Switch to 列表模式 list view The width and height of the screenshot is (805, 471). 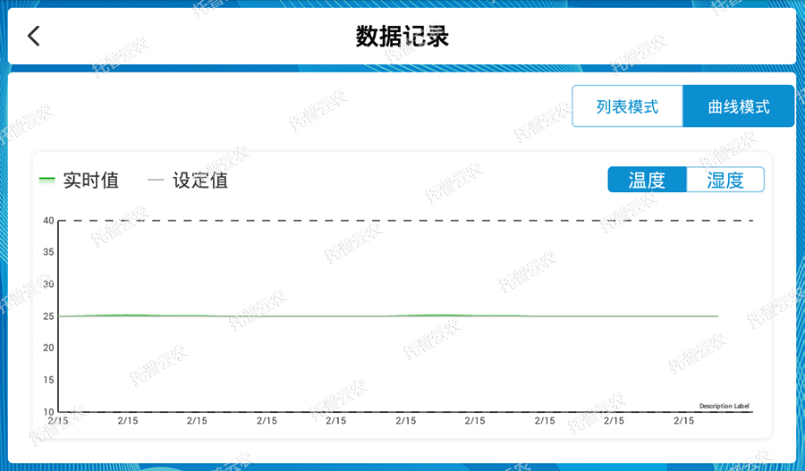pos(627,106)
